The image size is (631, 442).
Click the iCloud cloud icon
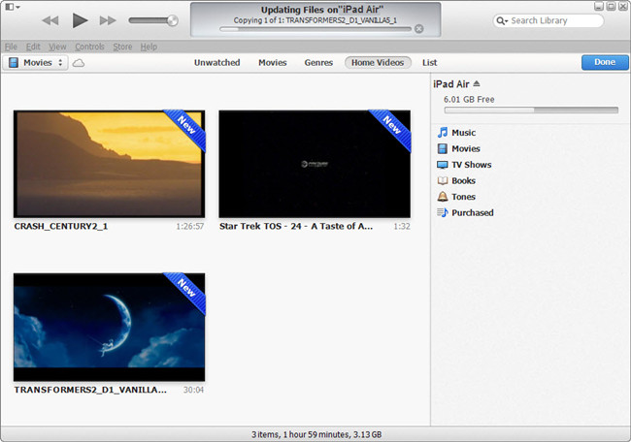pyautogui.click(x=79, y=63)
